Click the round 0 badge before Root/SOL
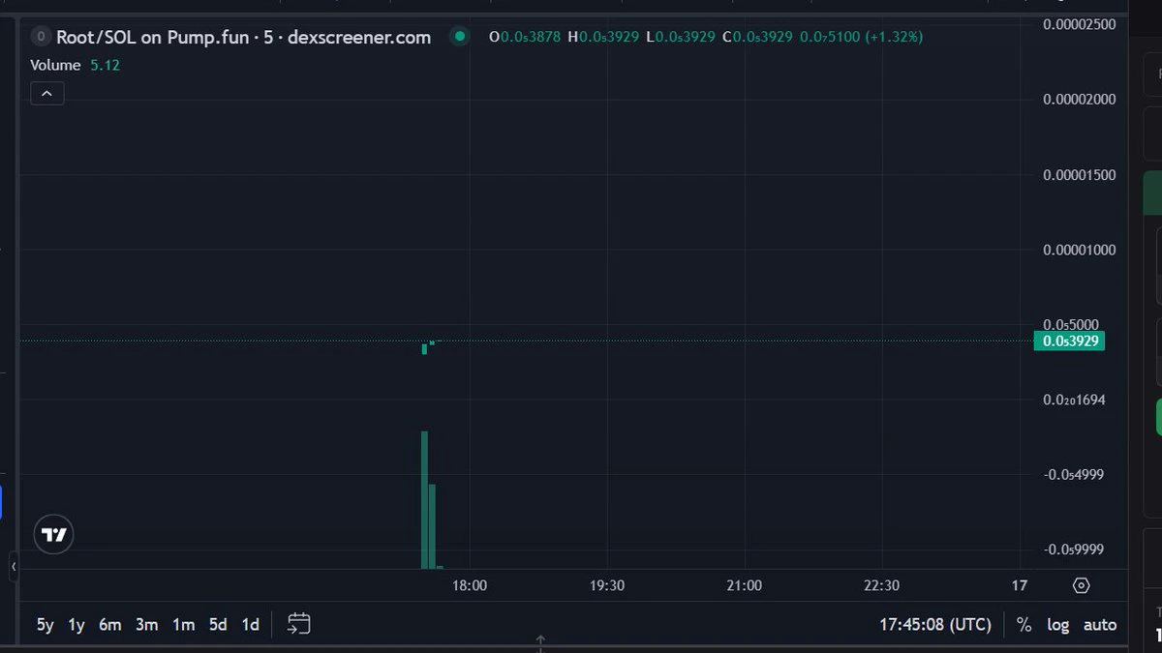 click(41, 37)
